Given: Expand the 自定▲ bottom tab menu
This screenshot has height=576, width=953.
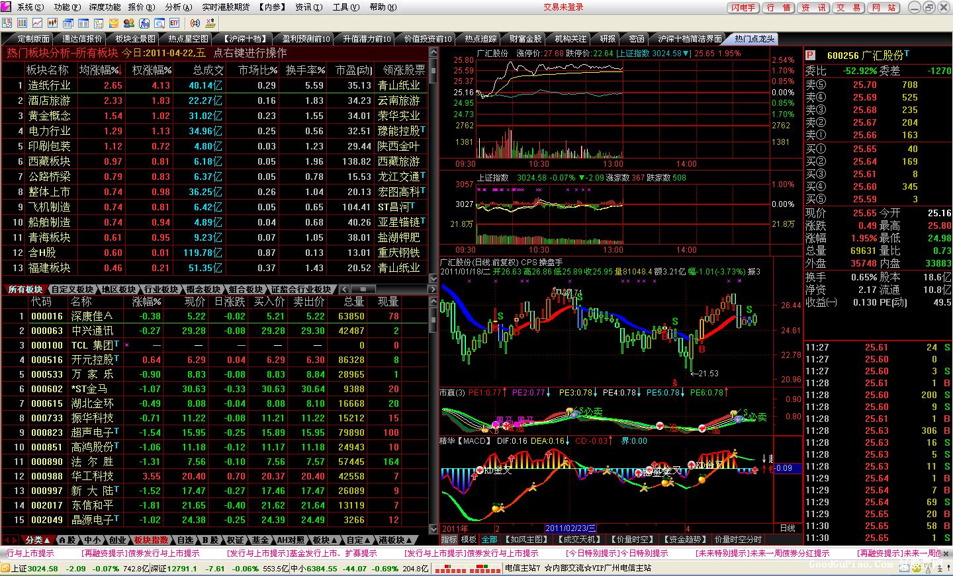Looking at the screenshot, I should point(359,540).
